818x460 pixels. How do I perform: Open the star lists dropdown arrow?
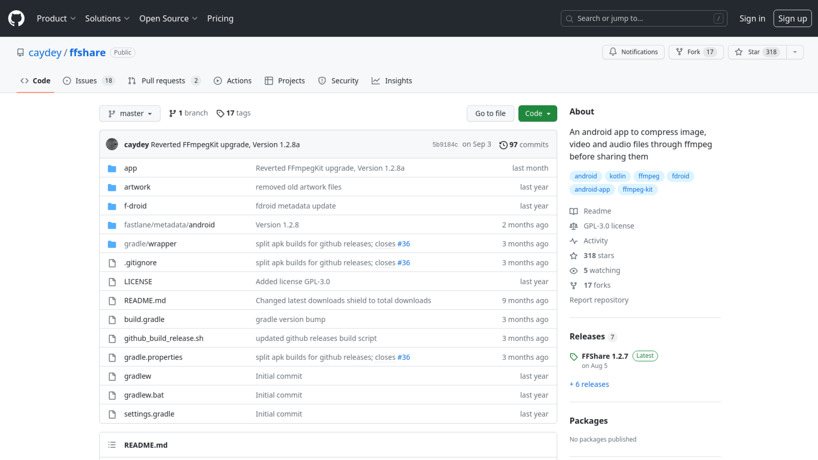tap(795, 52)
